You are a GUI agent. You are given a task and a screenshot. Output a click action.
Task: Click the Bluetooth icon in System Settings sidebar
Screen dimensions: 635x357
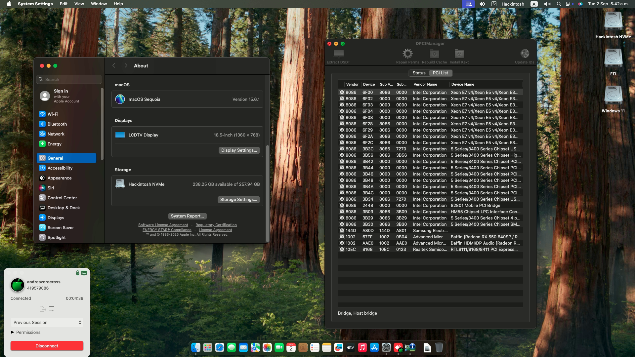[x=42, y=124]
